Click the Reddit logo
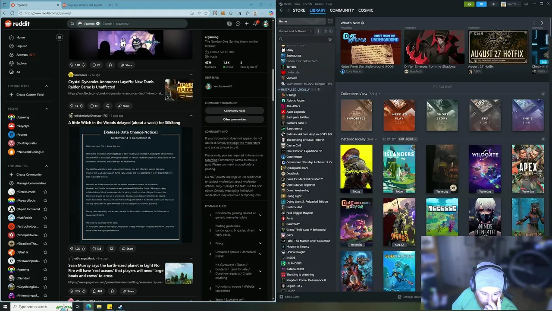 click(17, 24)
